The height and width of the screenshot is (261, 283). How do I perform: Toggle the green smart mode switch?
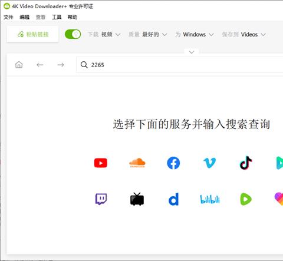(73, 34)
